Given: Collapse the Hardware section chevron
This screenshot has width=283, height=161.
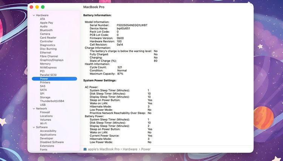Looking at the screenshot, I should point(34,15).
